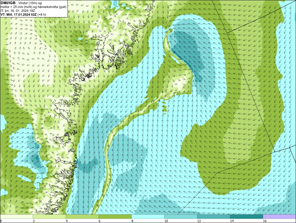
Task: Click the 0–2 m/s palest legend swatch
Action: [x=16, y=216]
